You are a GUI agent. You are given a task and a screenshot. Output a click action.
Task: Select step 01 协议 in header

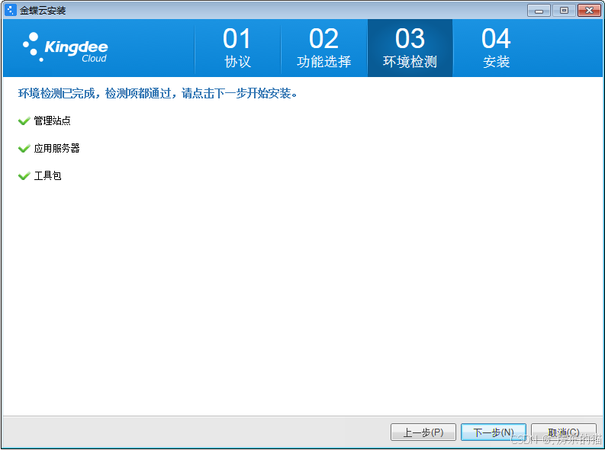(238, 48)
